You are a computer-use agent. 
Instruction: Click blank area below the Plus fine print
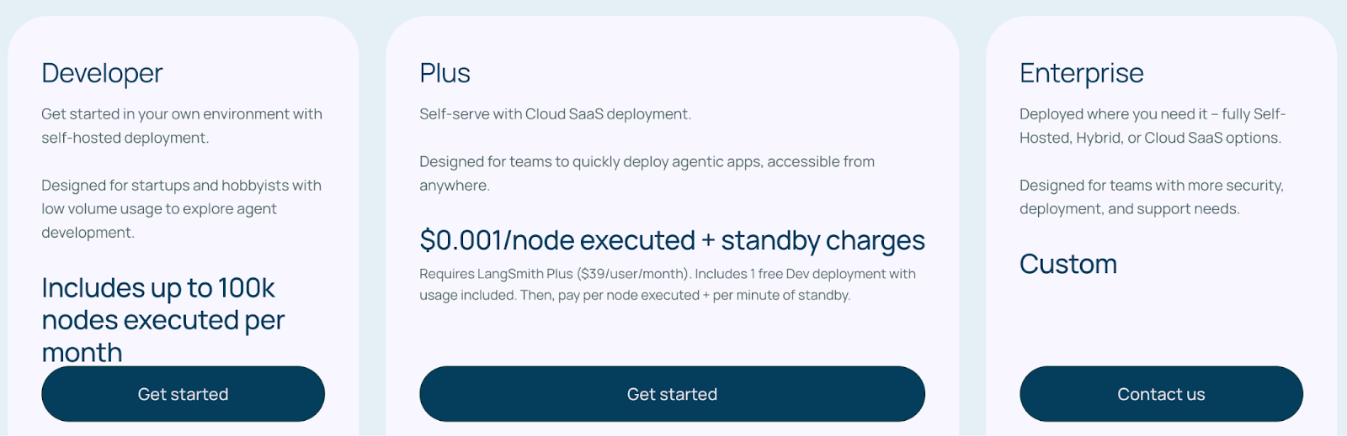[672, 336]
